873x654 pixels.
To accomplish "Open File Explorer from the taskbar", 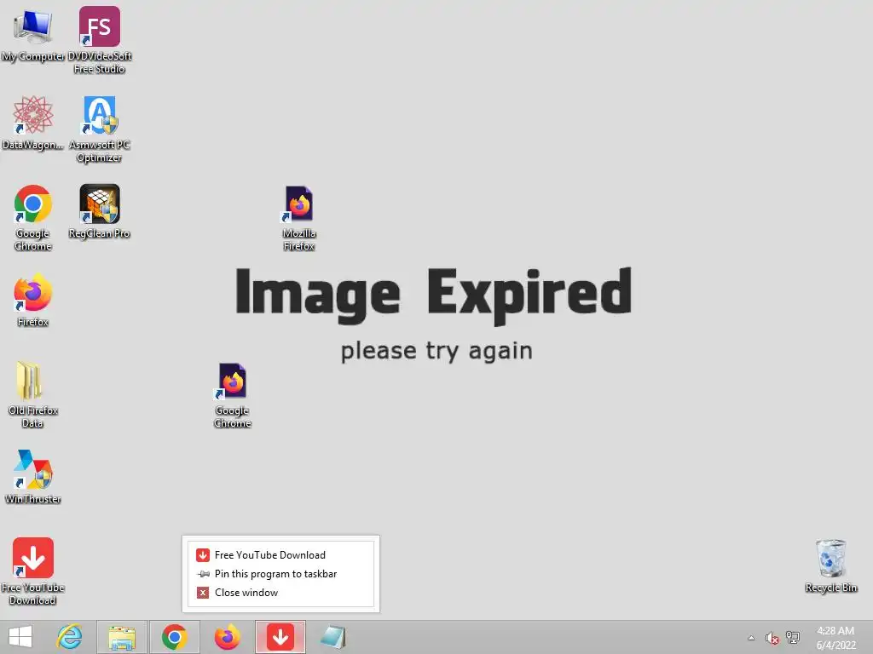I will [x=122, y=637].
